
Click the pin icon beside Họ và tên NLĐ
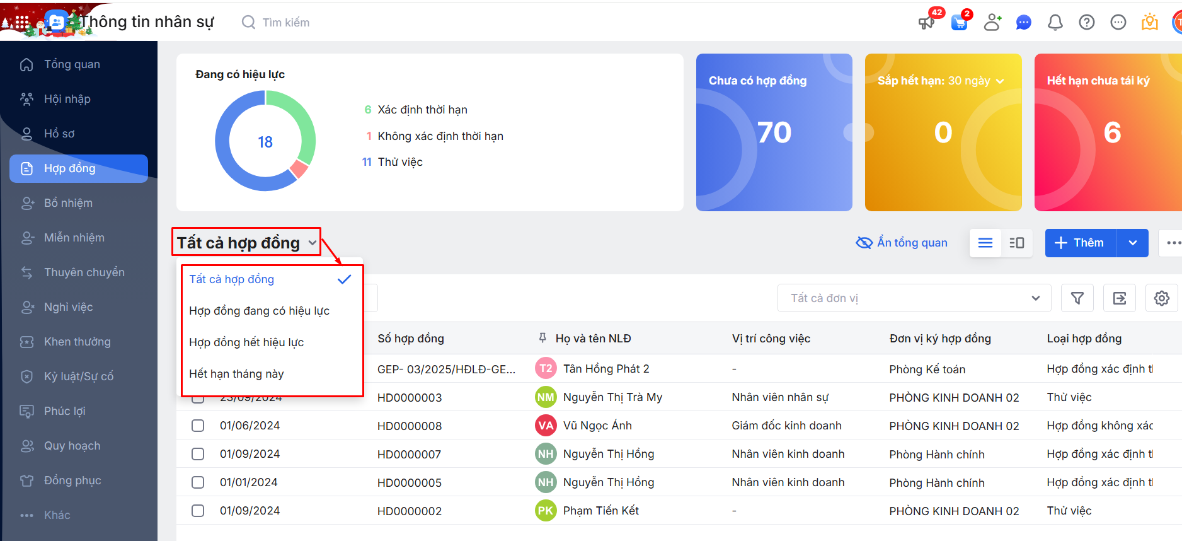(x=542, y=339)
